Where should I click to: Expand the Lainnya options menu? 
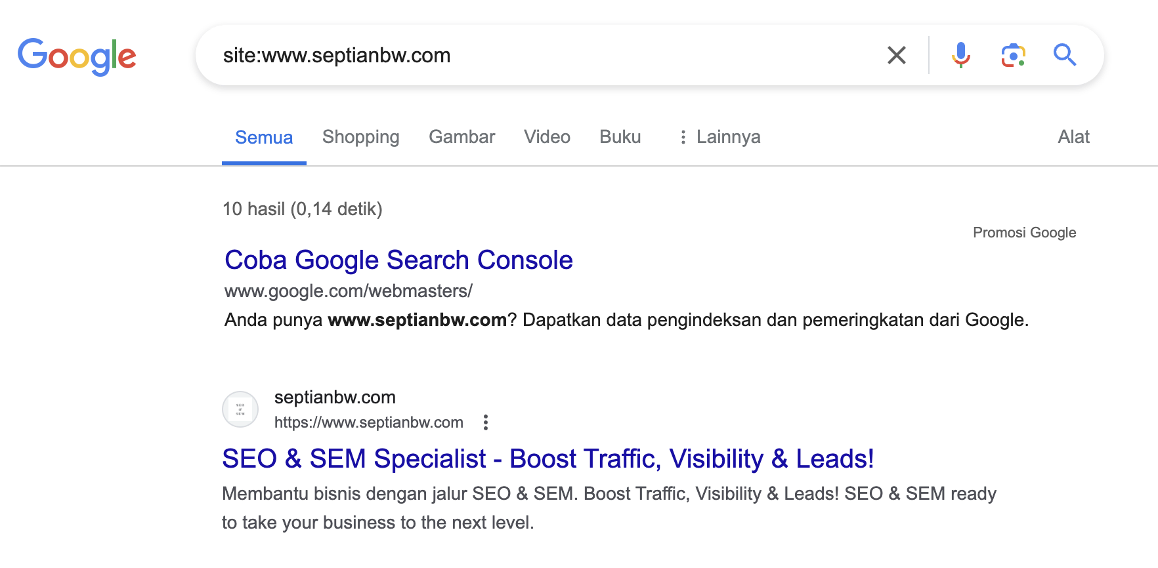(x=727, y=137)
